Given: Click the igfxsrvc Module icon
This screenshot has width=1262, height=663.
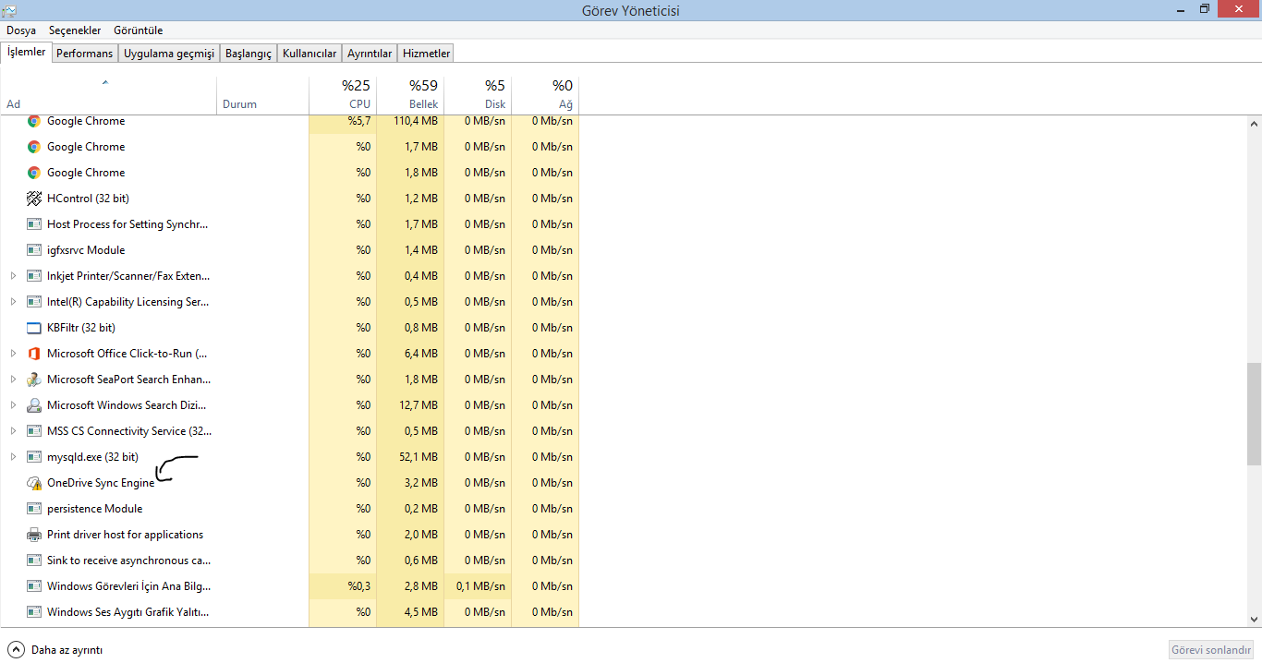Looking at the screenshot, I should tap(34, 250).
